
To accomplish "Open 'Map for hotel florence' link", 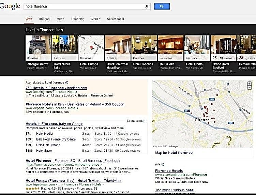I will [x=174, y=153].
